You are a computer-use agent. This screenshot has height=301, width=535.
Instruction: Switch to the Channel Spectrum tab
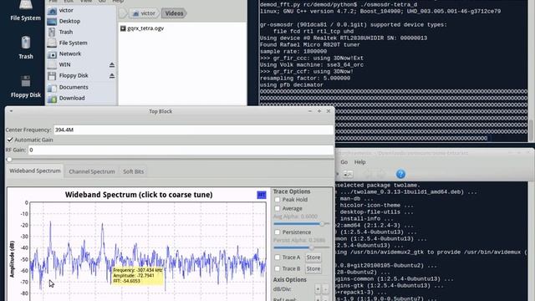92,171
